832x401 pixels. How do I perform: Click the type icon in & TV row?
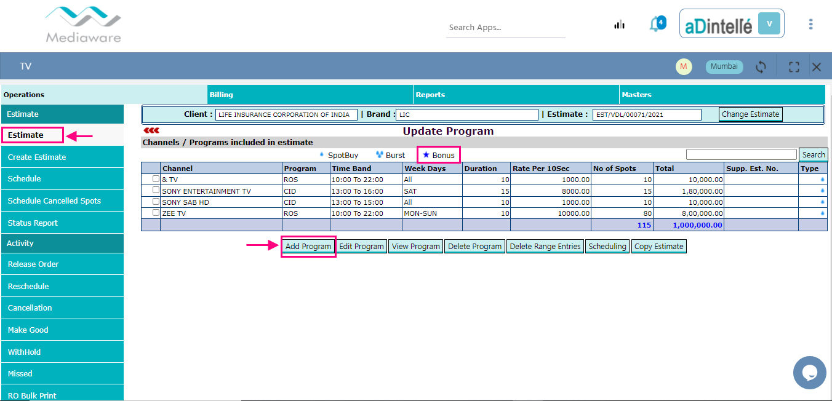pyautogui.click(x=823, y=180)
